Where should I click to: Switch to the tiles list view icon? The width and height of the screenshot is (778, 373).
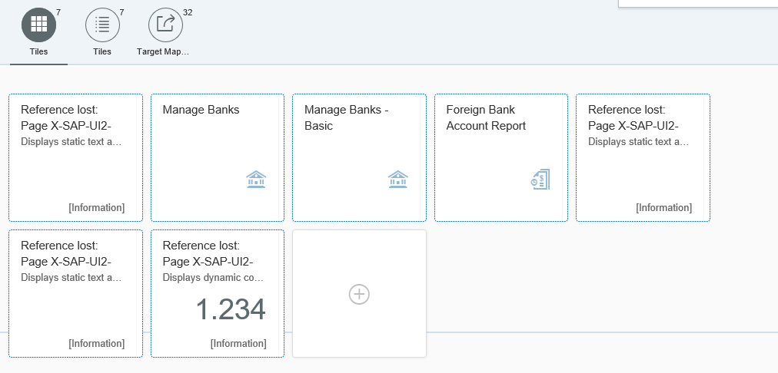click(103, 25)
